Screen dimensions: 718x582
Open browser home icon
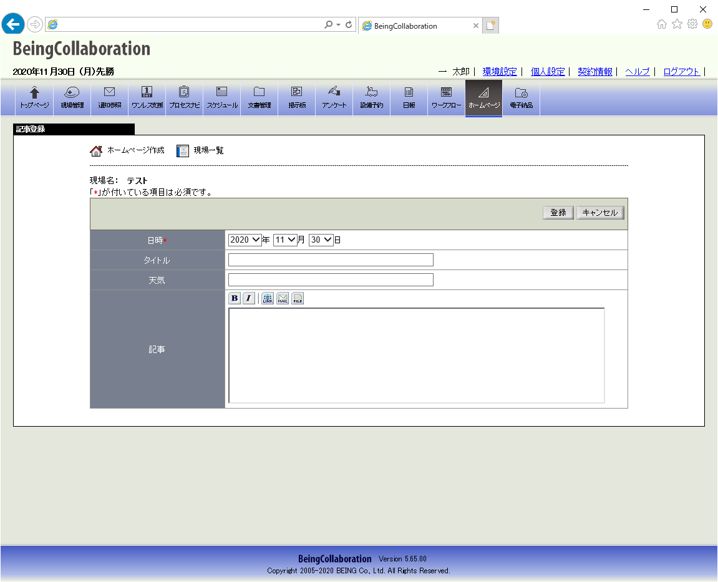pyautogui.click(x=662, y=24)
